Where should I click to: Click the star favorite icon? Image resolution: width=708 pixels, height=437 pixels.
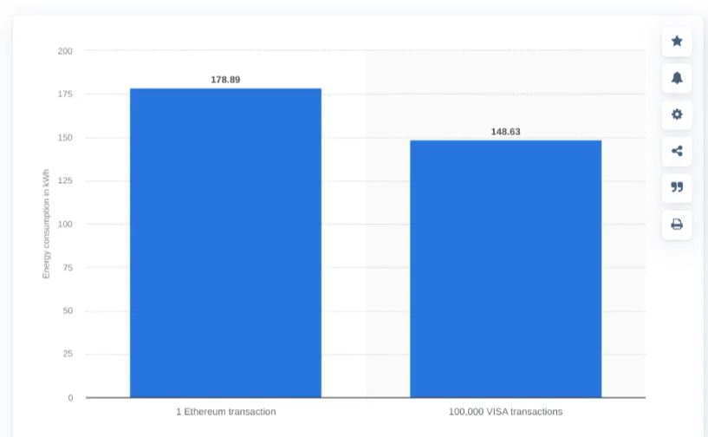[677, 42]
